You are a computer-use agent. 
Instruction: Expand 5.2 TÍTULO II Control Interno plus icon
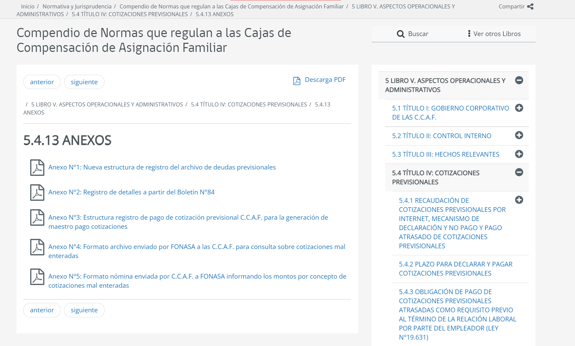click(519, 135)
